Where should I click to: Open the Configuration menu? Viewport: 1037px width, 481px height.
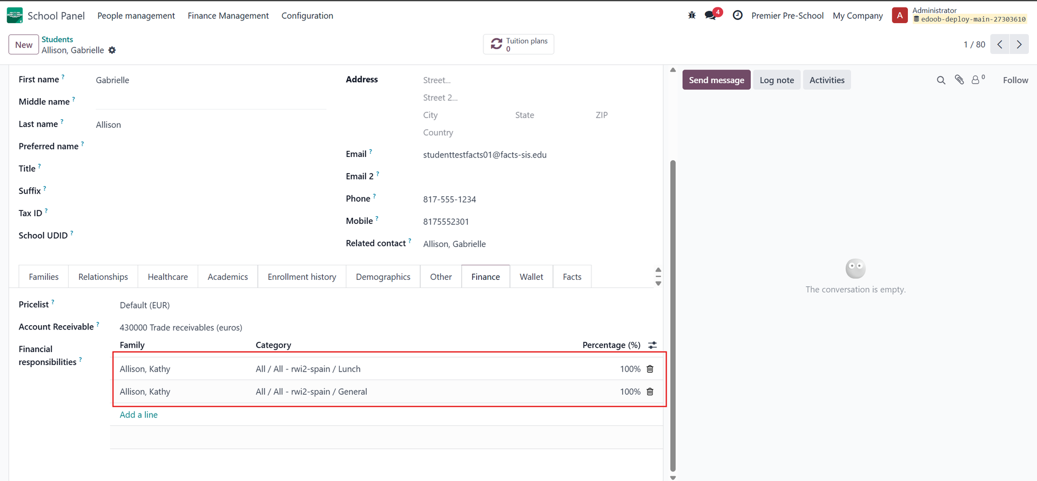[307, 16]
